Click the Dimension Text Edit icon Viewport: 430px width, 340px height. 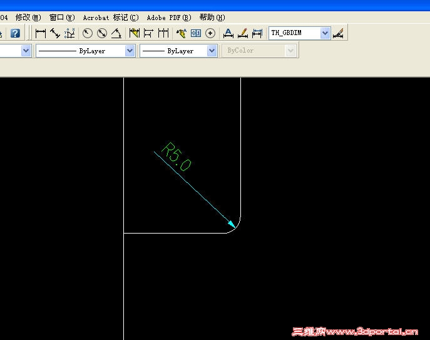click(x=243, y=33)
